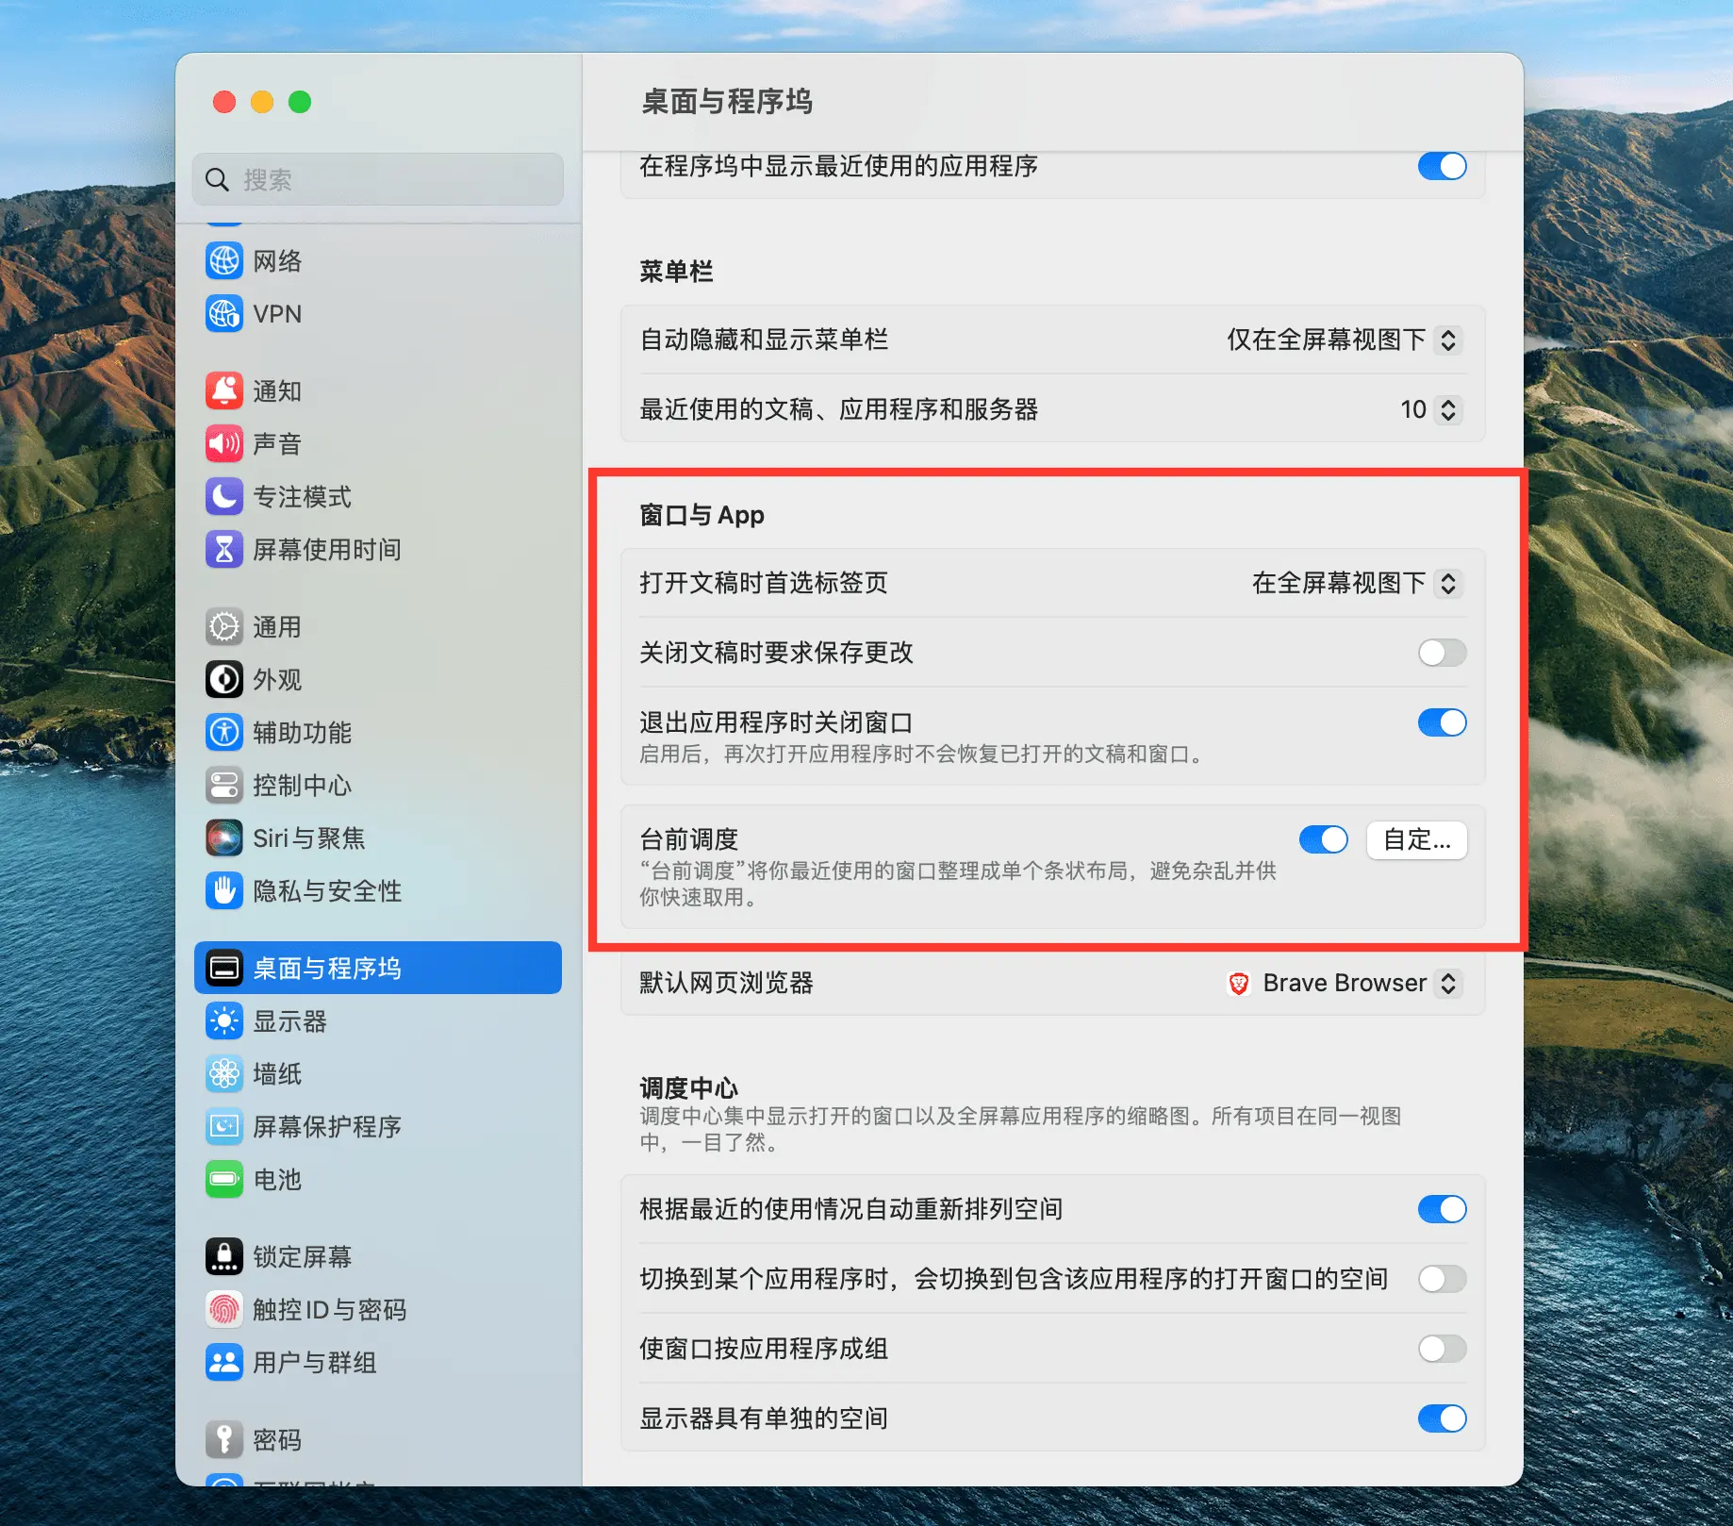1733x1526 pixels.
Task: Click the 菜单栏 section heading
Action: 676,272
